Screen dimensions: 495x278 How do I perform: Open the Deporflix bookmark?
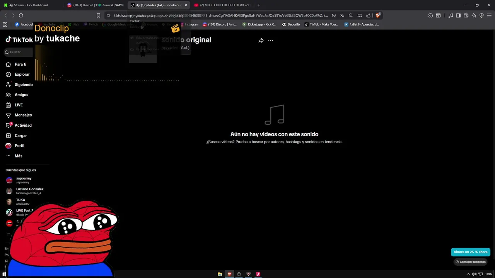pyautogui.click(x=291, y=24)
